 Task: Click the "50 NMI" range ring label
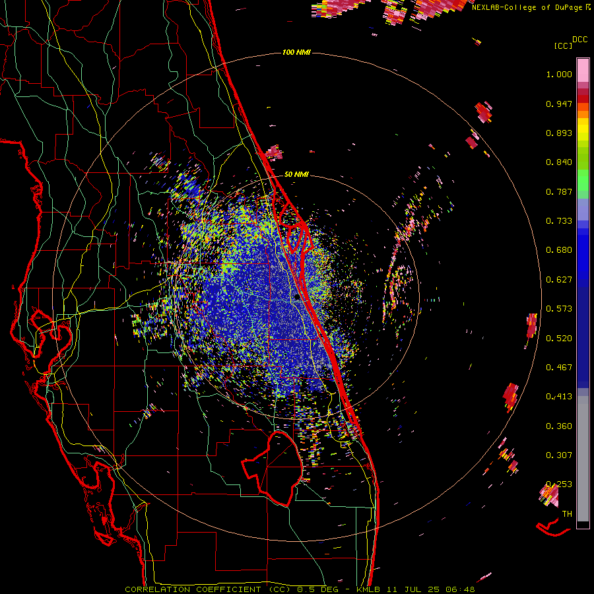pyautogui.click(x=296, y=174)
